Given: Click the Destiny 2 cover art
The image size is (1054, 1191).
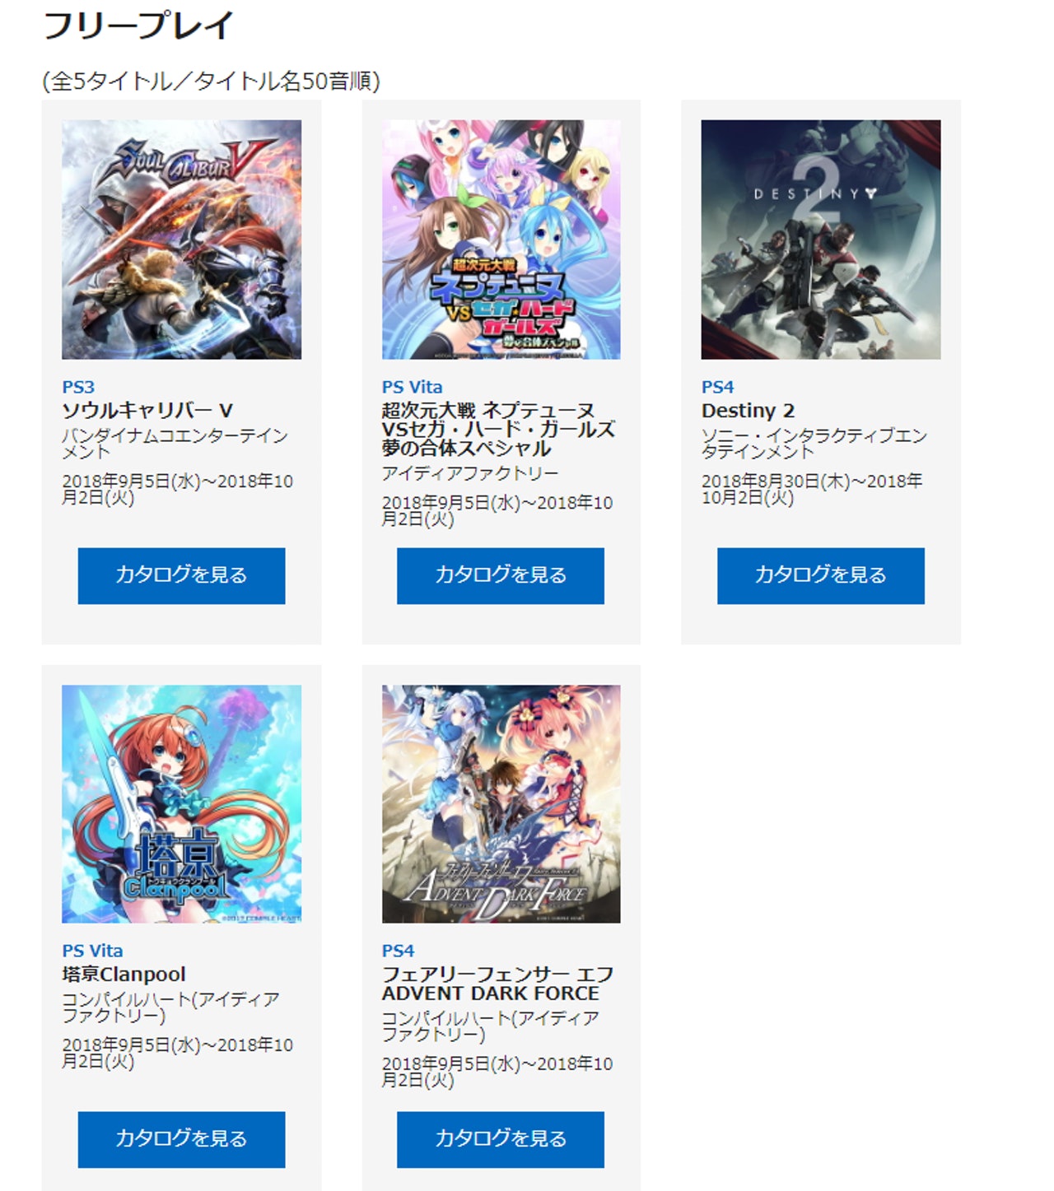Looking at the screenshot, I should pyautogui.click(x=821, y=240).
